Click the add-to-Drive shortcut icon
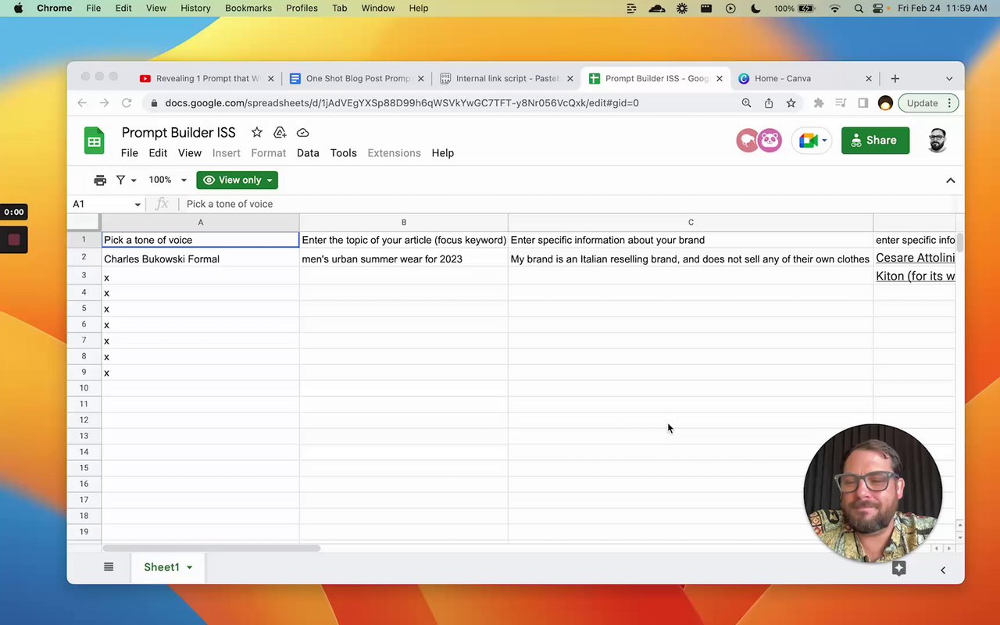 point(280,133)
